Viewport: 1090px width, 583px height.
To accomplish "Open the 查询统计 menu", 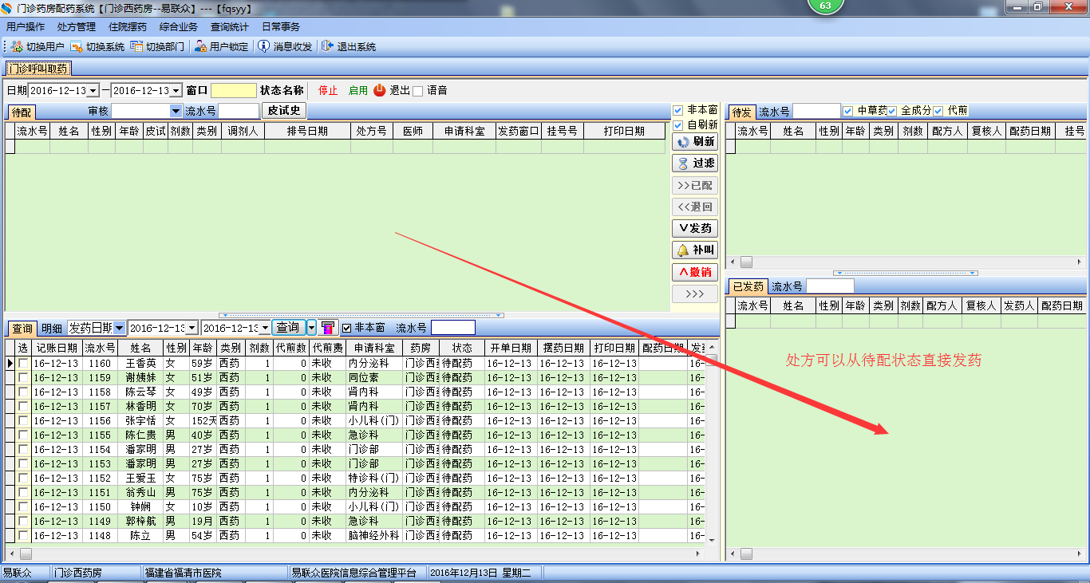I will tap(230, 27).
